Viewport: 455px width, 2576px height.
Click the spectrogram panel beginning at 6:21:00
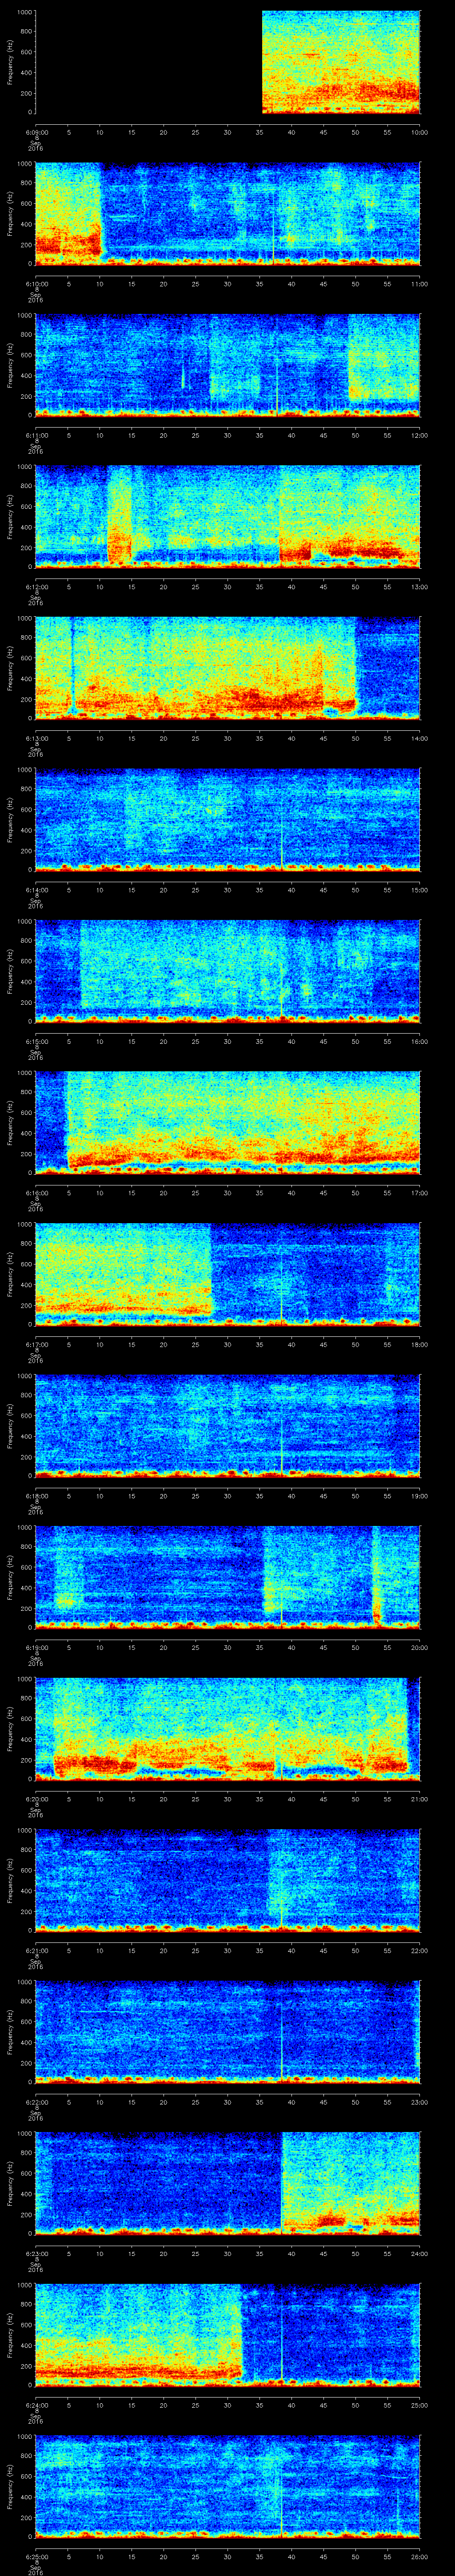[228, 1880]
